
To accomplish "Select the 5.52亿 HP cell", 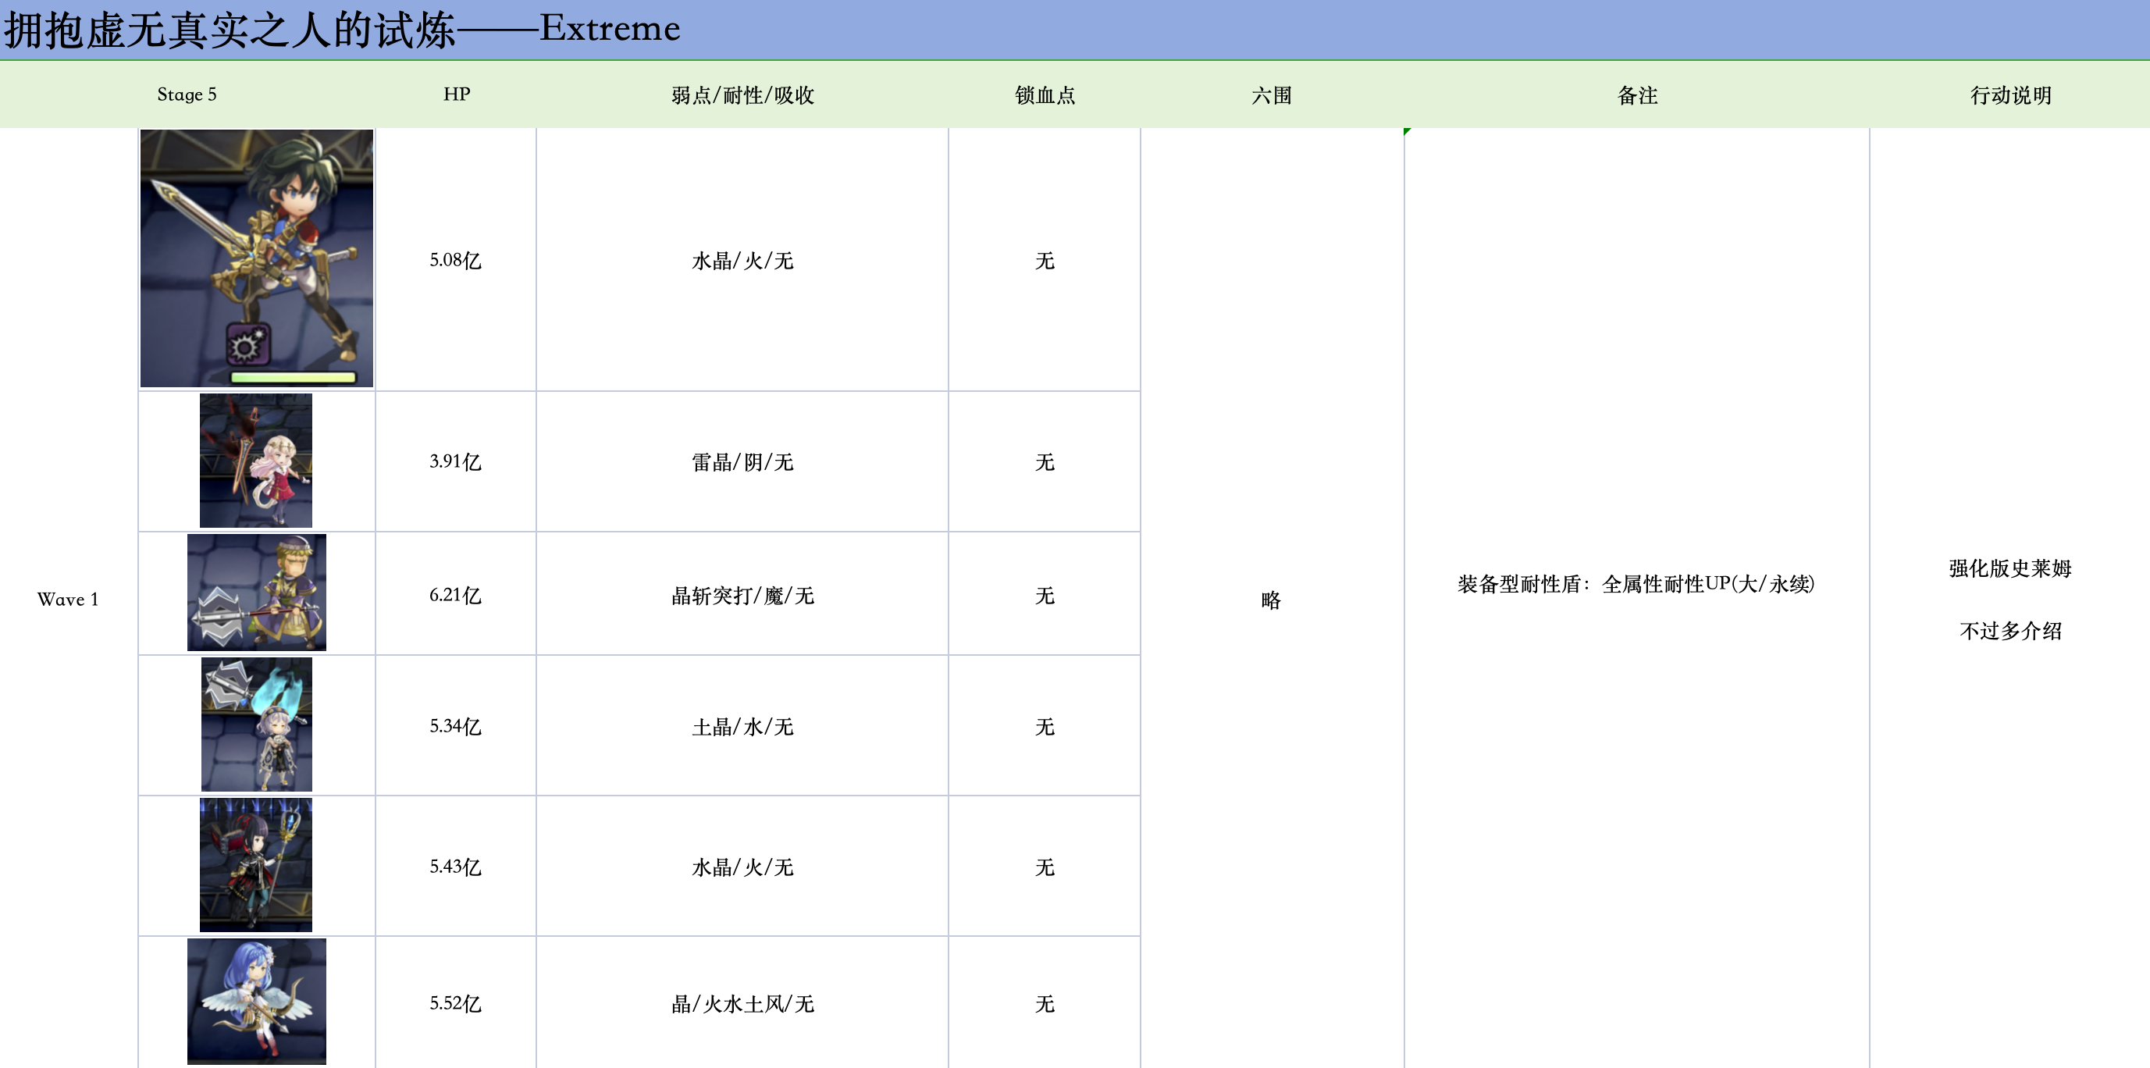I will (x=456, y=1003).
